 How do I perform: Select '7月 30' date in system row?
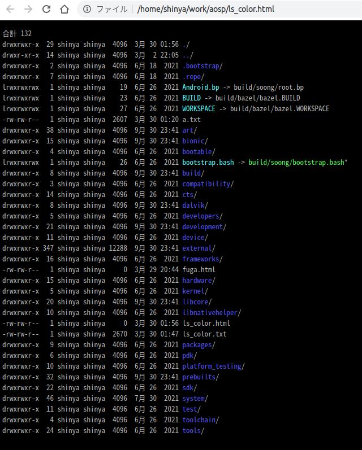coord(145,399)
